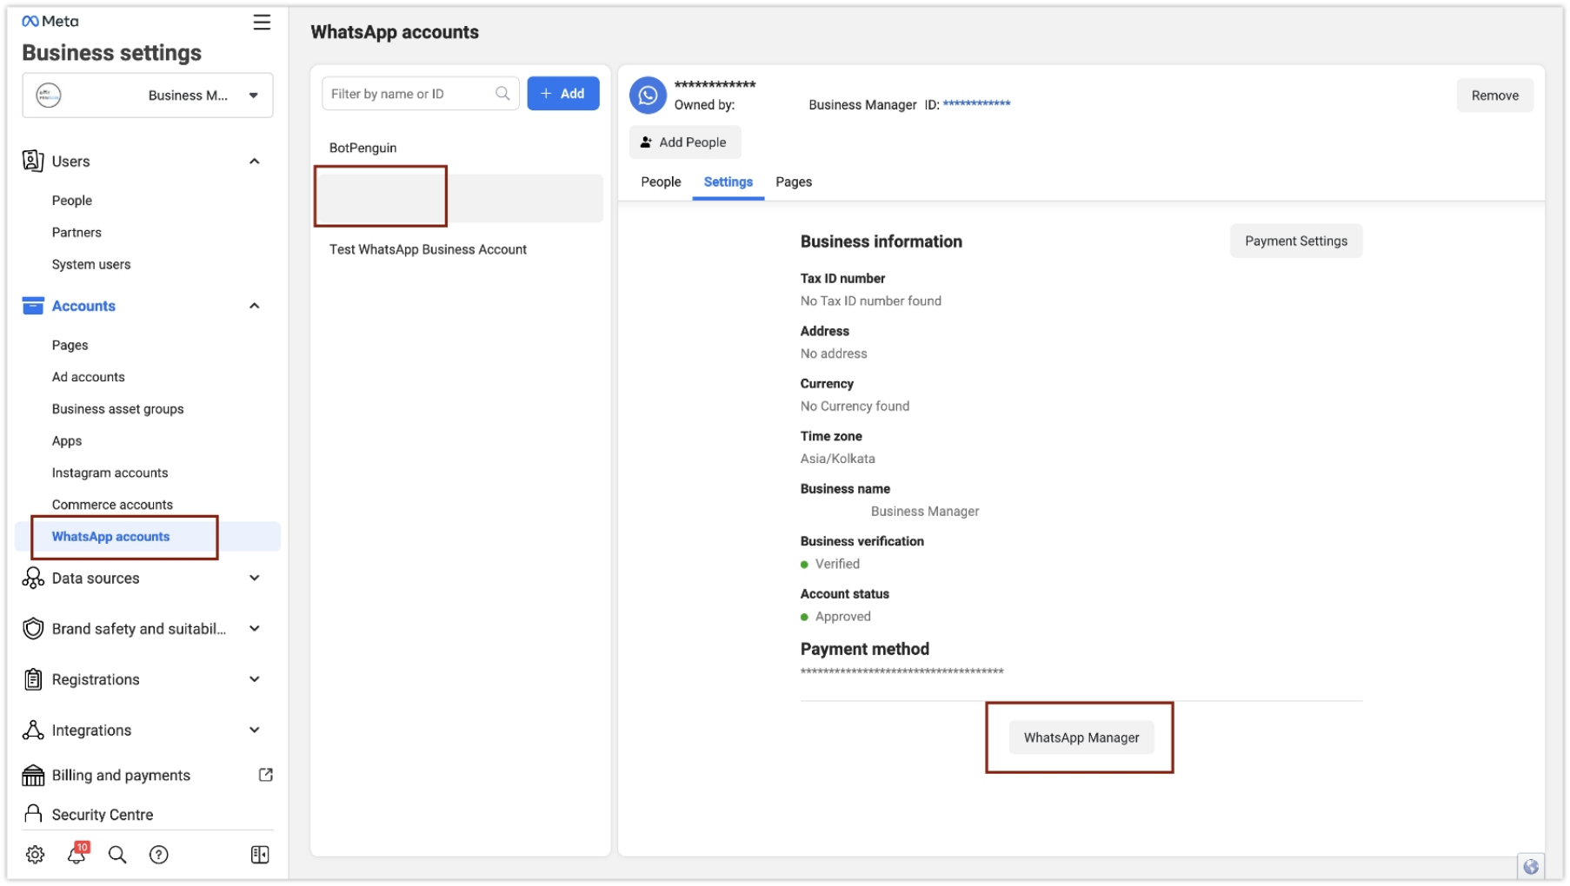The width and height of the screenshot is (1570, 886).
Task: Switch to the People tab
Action: pos(661,182)
